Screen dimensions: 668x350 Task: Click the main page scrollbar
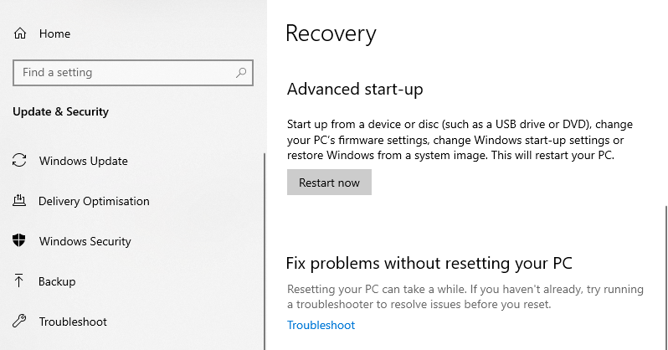tap(665, 277)
